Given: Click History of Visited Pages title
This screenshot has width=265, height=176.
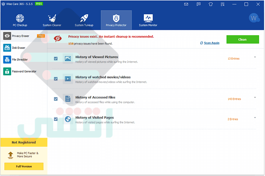Looking at the screenshot, I should [x=95, y=117].
